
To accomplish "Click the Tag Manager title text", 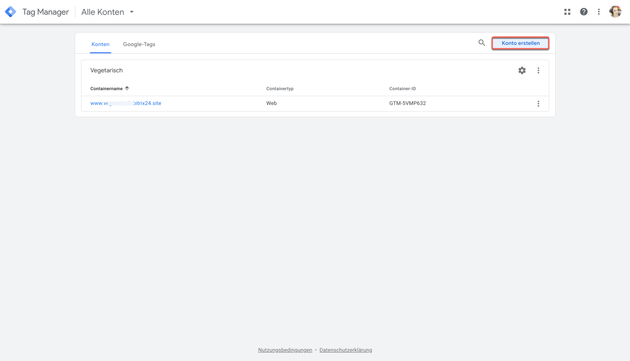I will pos(46,12).
